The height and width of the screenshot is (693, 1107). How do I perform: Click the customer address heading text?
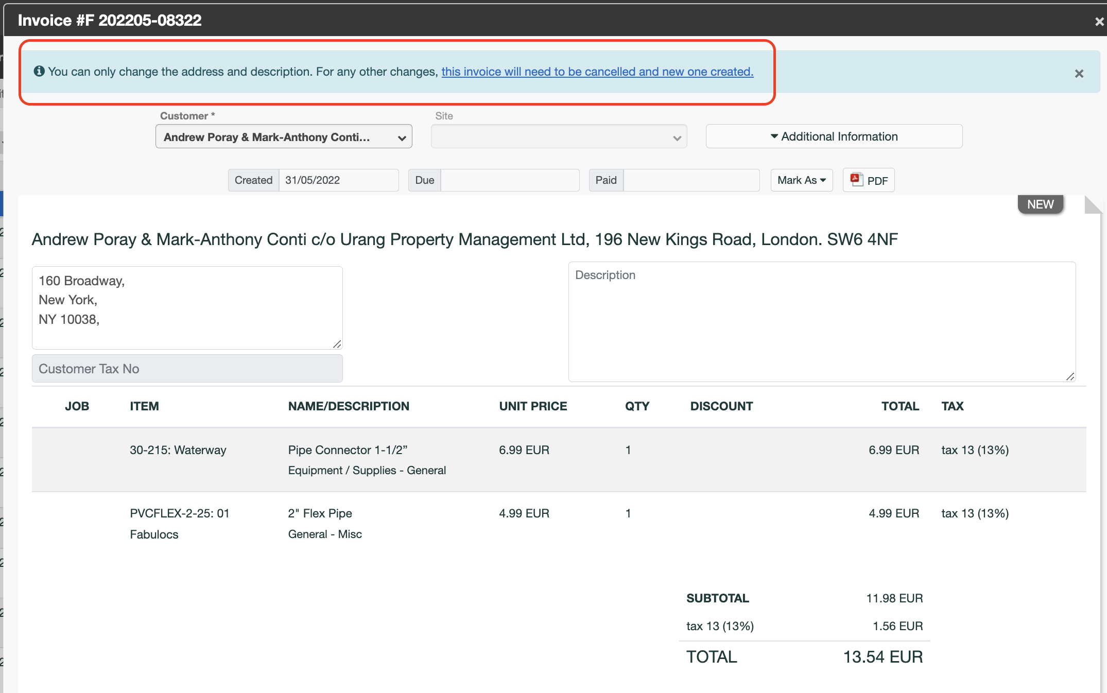tap(465, 239)
